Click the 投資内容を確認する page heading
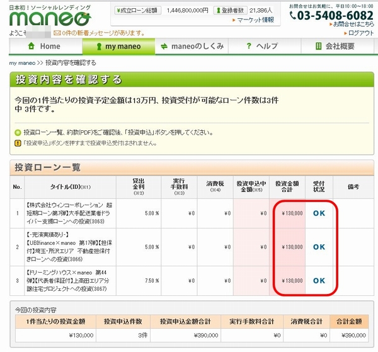The width and height of the screenshot is (378, 352). [x=69, y=79]
